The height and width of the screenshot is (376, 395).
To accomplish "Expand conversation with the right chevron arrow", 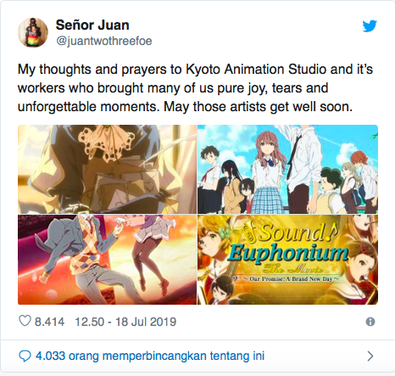I will click(370, 356).
